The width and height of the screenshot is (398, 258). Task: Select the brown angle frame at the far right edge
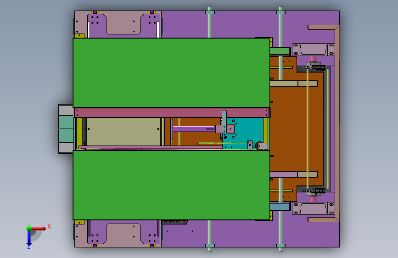coord(336,123)
